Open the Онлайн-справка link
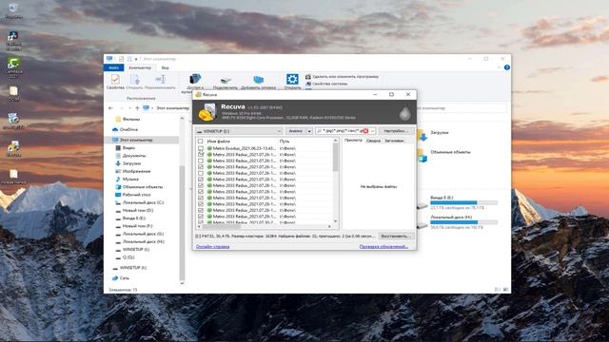 click(212, 247)
